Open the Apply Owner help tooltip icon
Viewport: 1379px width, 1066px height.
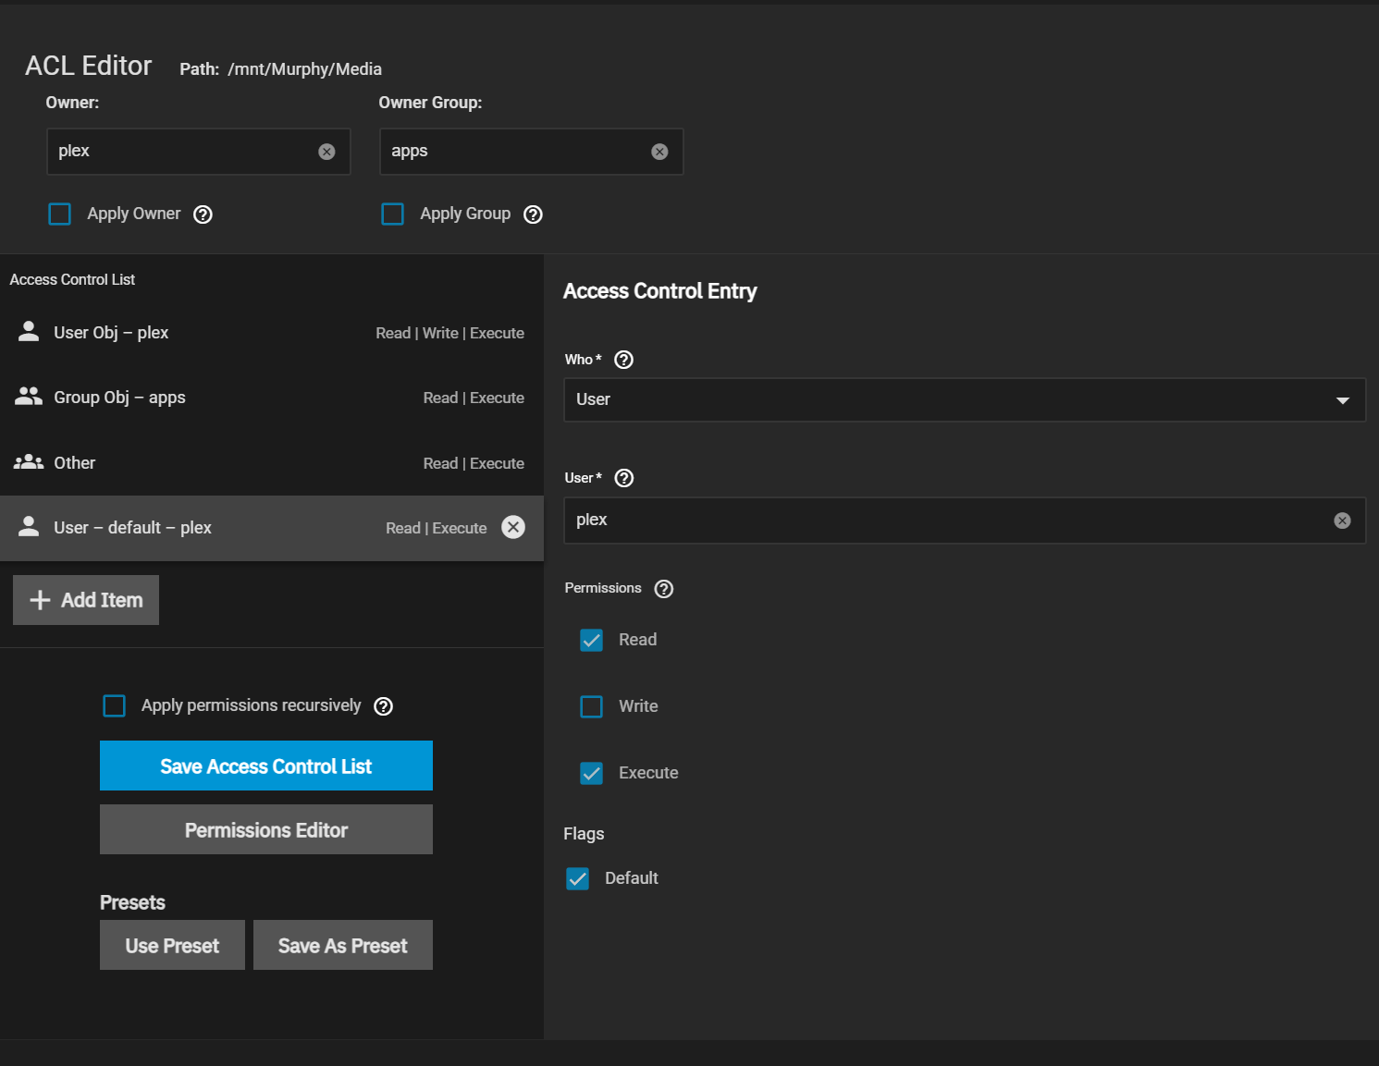pyautogui.click(x=203, y=214)
